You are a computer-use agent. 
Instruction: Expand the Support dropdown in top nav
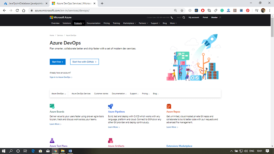pos(155,23)
